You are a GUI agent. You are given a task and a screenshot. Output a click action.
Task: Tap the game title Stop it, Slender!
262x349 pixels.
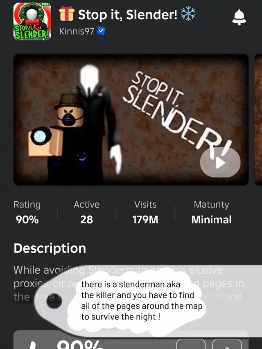tap(128, 14)
